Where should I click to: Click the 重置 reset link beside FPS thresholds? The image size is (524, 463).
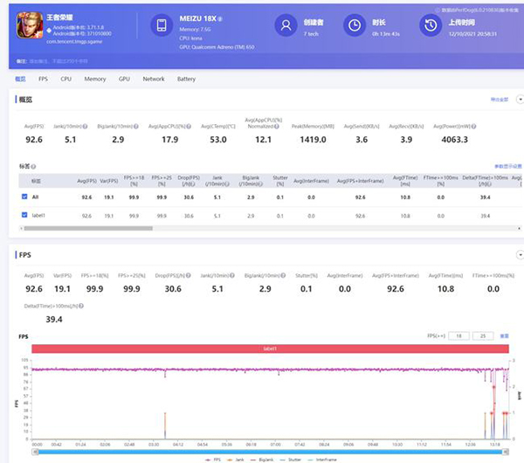pos(504,335)
